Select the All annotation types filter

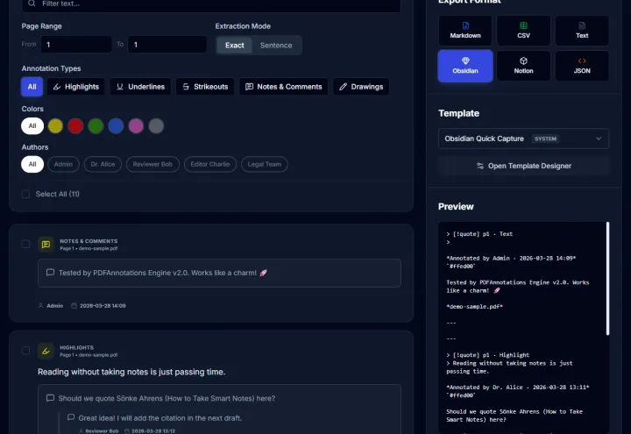[x=32, y=87]
